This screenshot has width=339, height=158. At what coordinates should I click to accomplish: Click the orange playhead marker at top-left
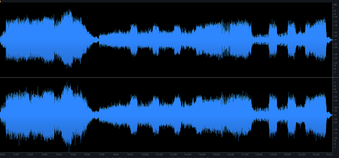pyautogui.click(x=1, y=1)
